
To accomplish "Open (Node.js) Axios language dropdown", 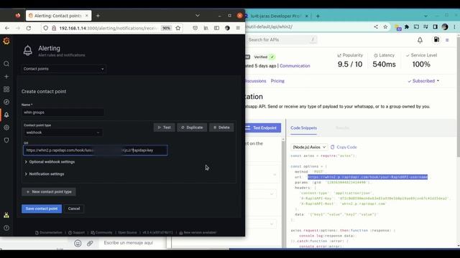I will (309, 147).
